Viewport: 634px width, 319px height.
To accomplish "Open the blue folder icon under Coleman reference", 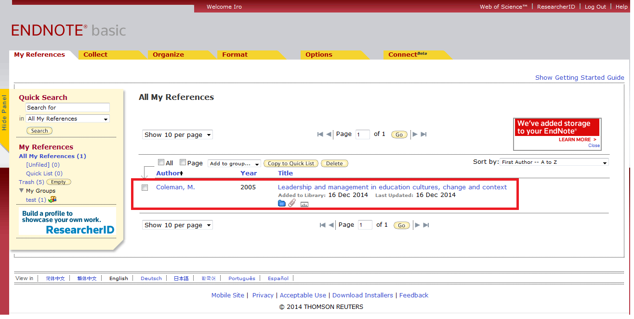I will 282,204.
